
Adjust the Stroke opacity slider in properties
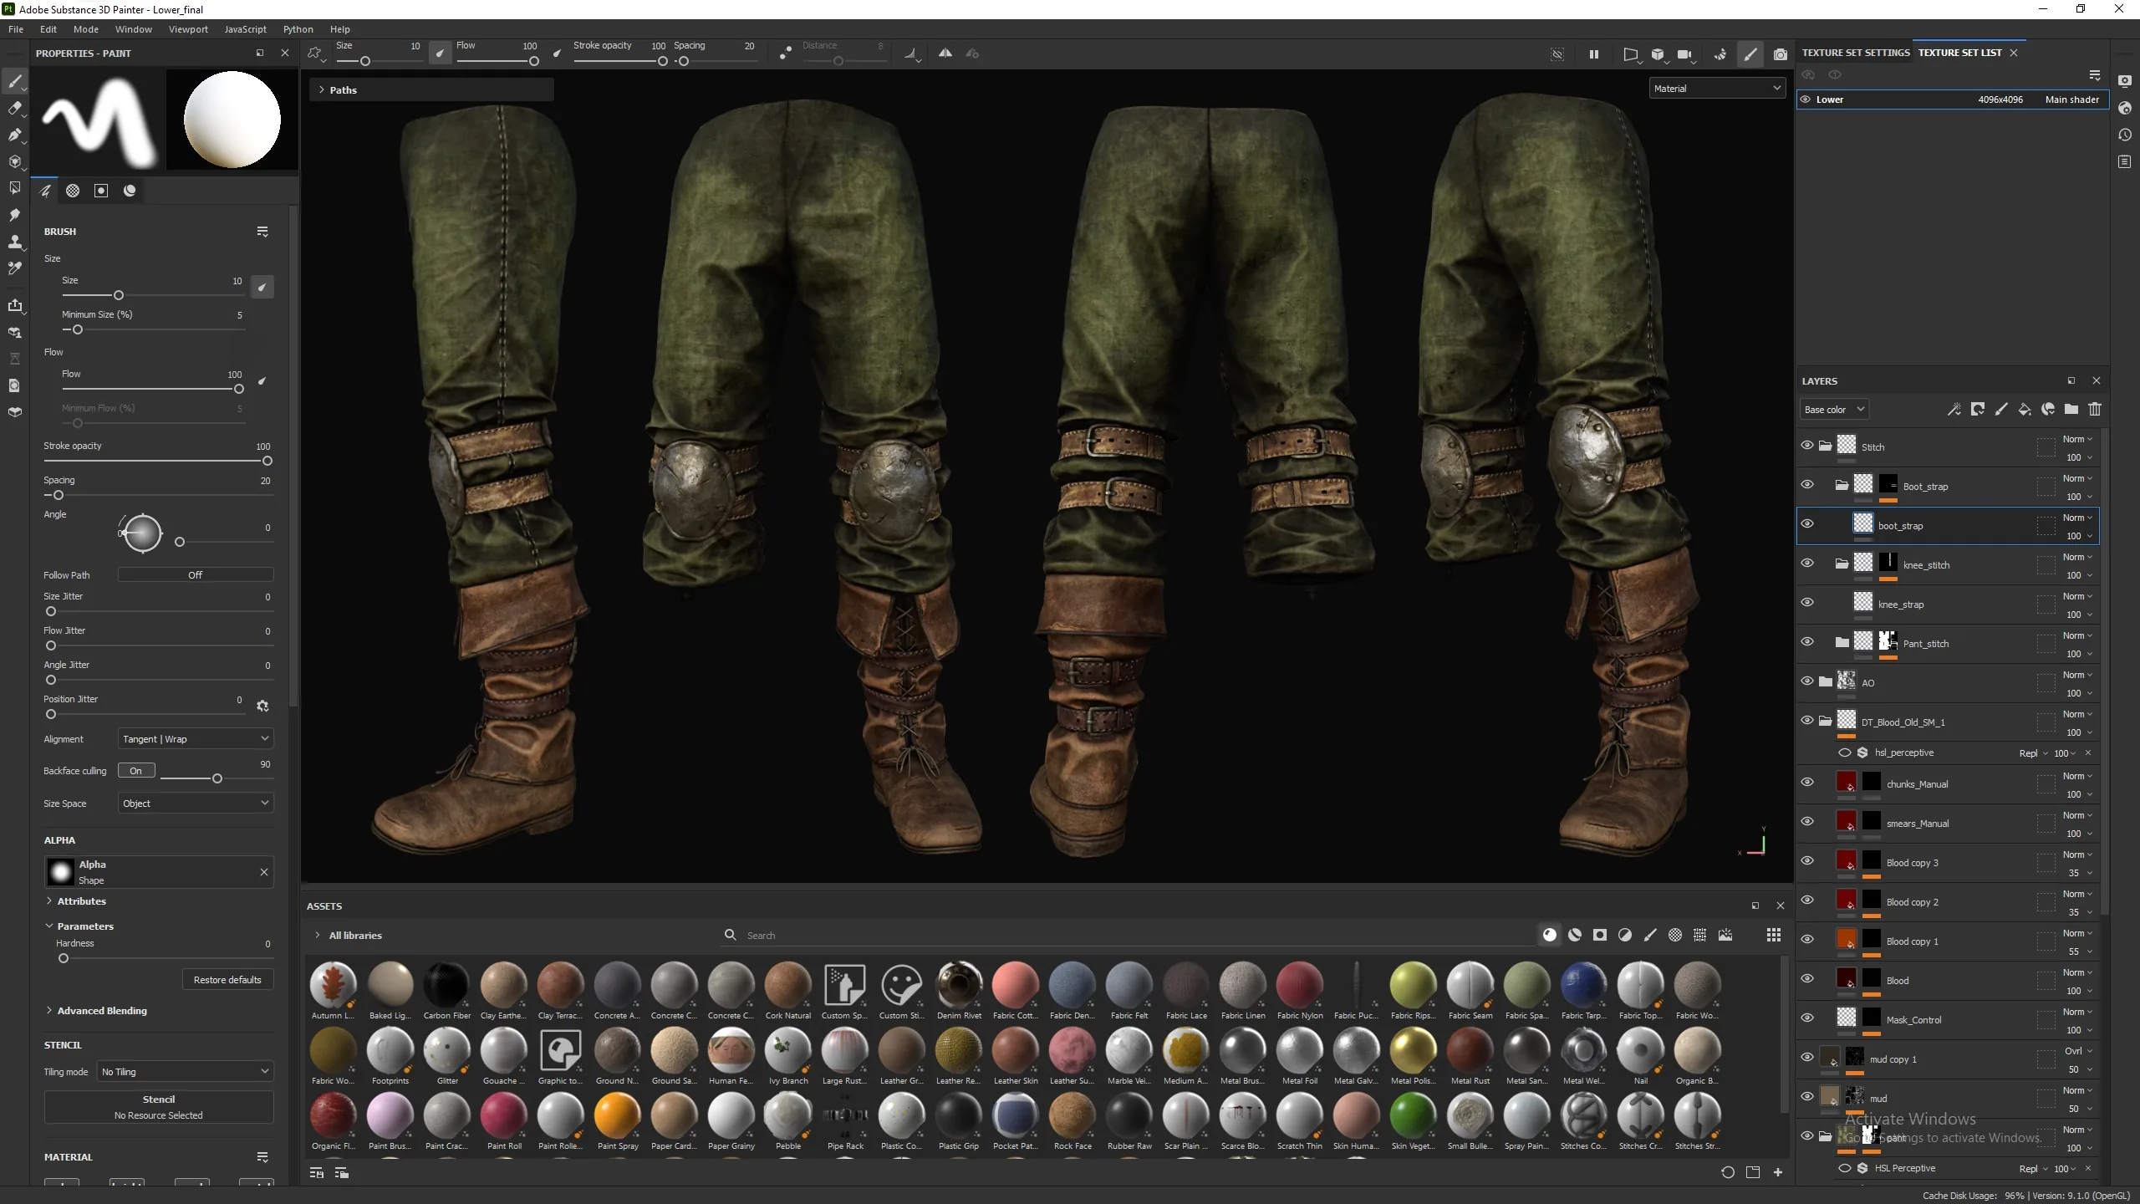point(157,461)
